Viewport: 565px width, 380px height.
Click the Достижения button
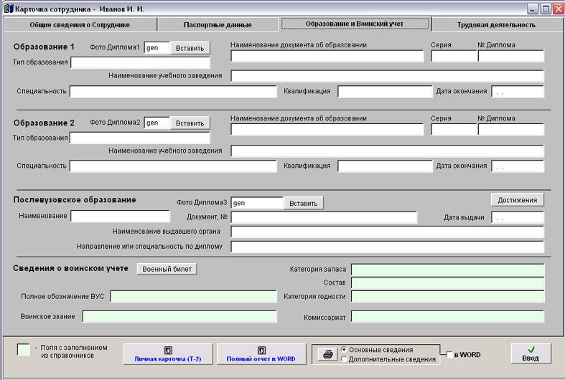[517, 200]
